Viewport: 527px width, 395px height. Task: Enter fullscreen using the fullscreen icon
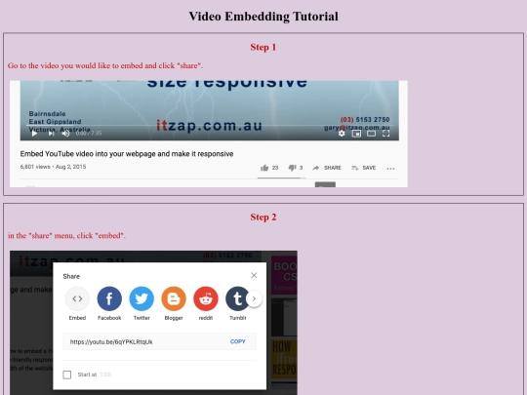386,134
